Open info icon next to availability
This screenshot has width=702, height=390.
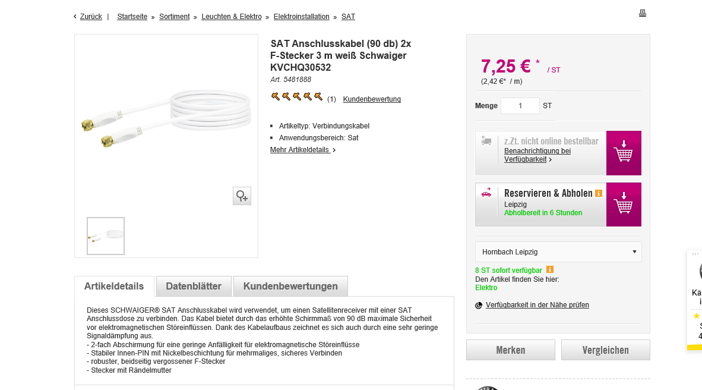coord(550,270)
